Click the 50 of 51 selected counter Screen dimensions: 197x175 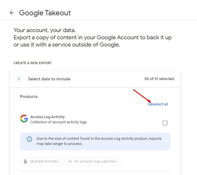point(159,79)
